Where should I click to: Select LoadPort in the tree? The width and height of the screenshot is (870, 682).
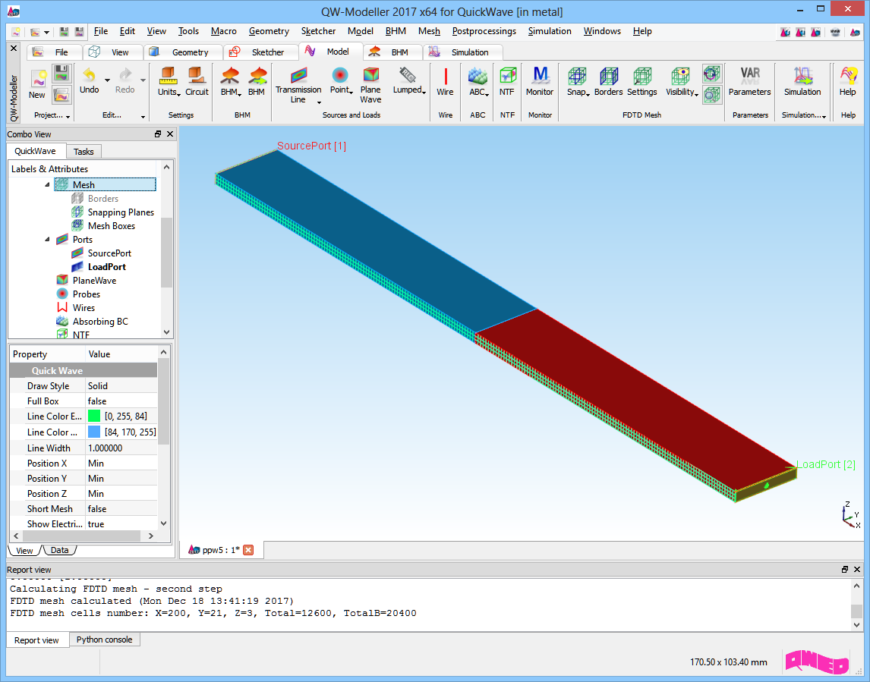(x=106, y=267)
